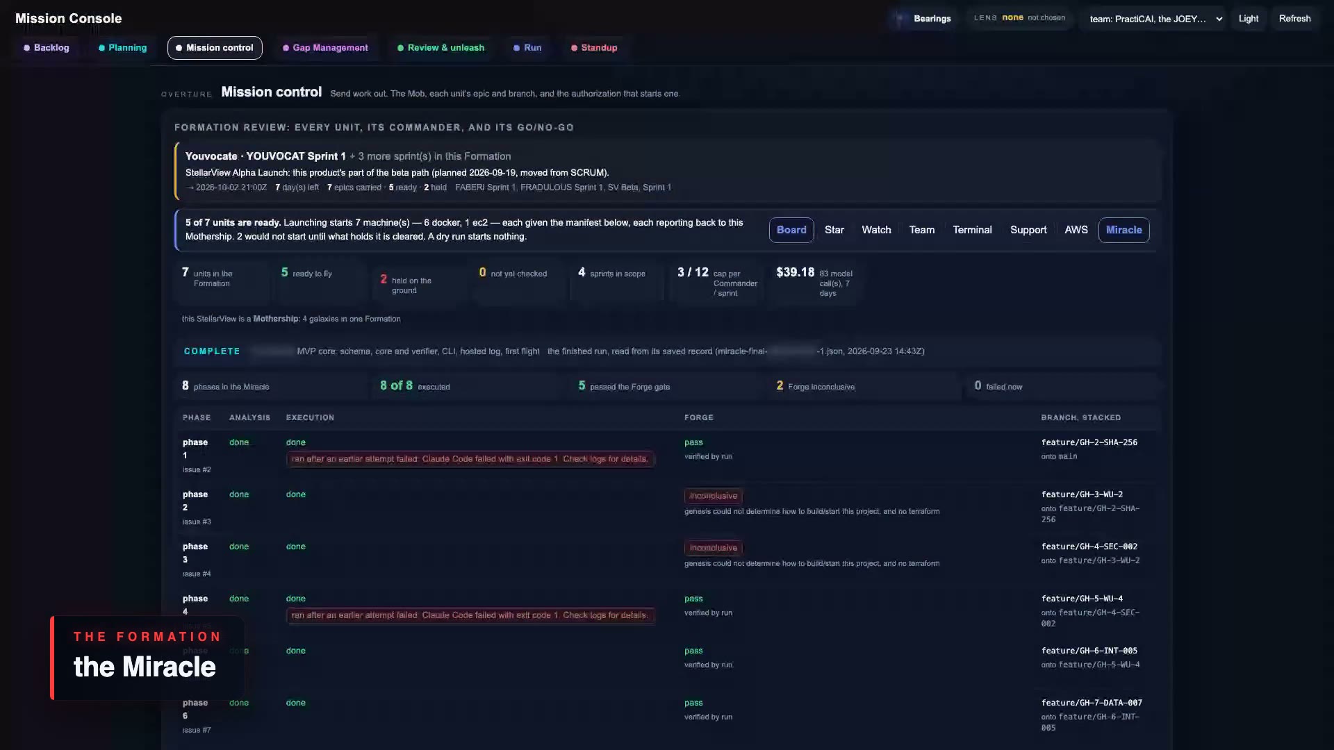Click the 5 ready to fly stat
1334x750 pixels.
[x=320, y=282]
